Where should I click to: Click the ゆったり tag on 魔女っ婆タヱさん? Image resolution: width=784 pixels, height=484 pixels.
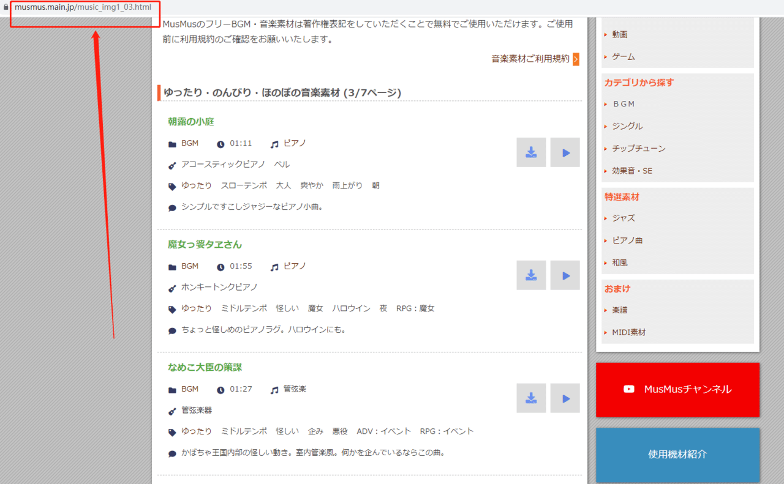coord(197,308)
